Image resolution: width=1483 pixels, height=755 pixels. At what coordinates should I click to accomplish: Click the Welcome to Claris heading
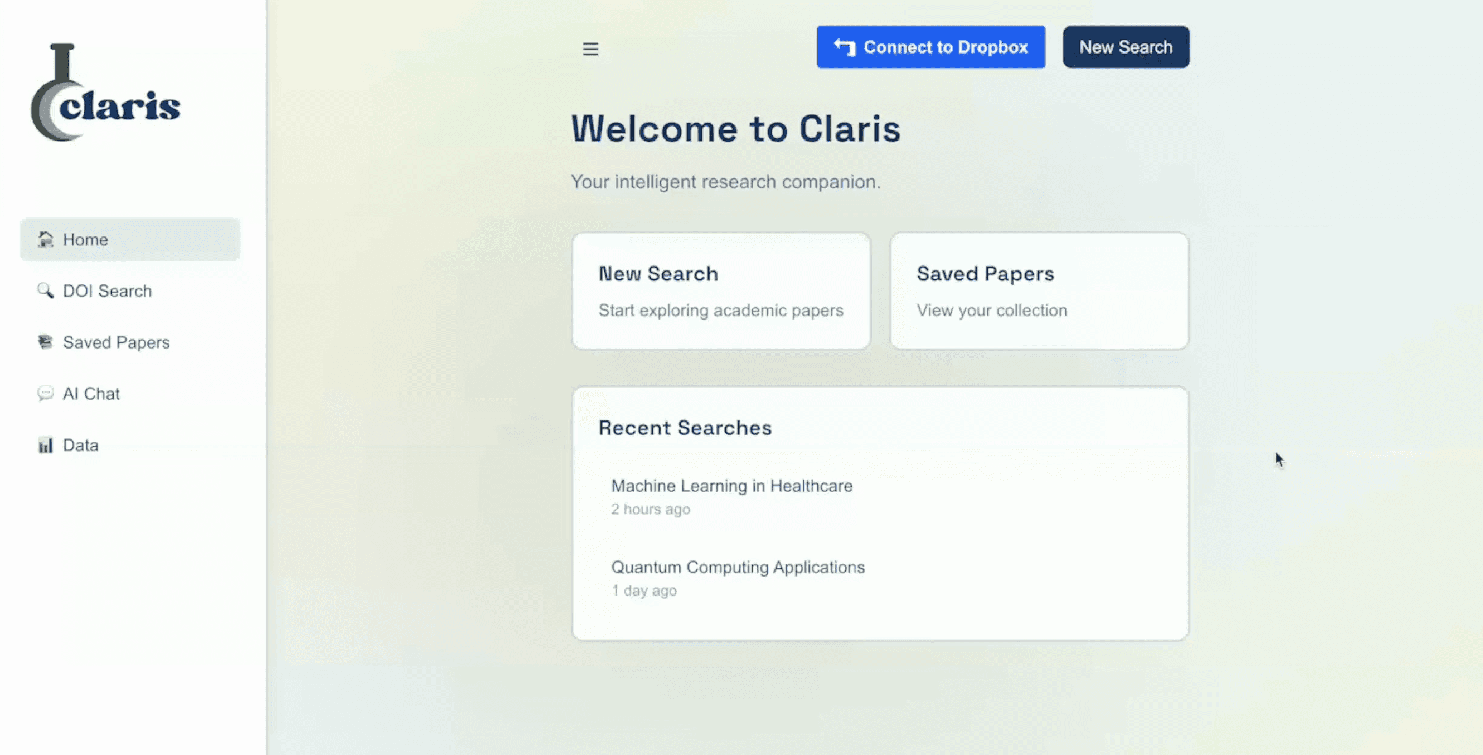pyautogui.click(x=736, y=128)
